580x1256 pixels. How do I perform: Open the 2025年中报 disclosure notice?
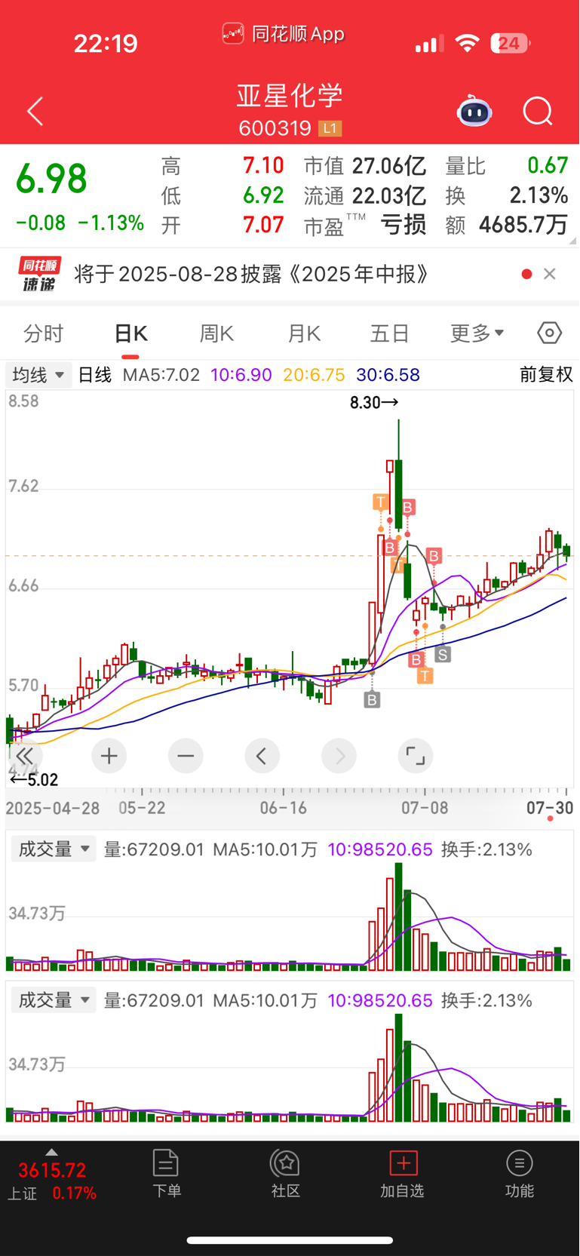point(251,274)
